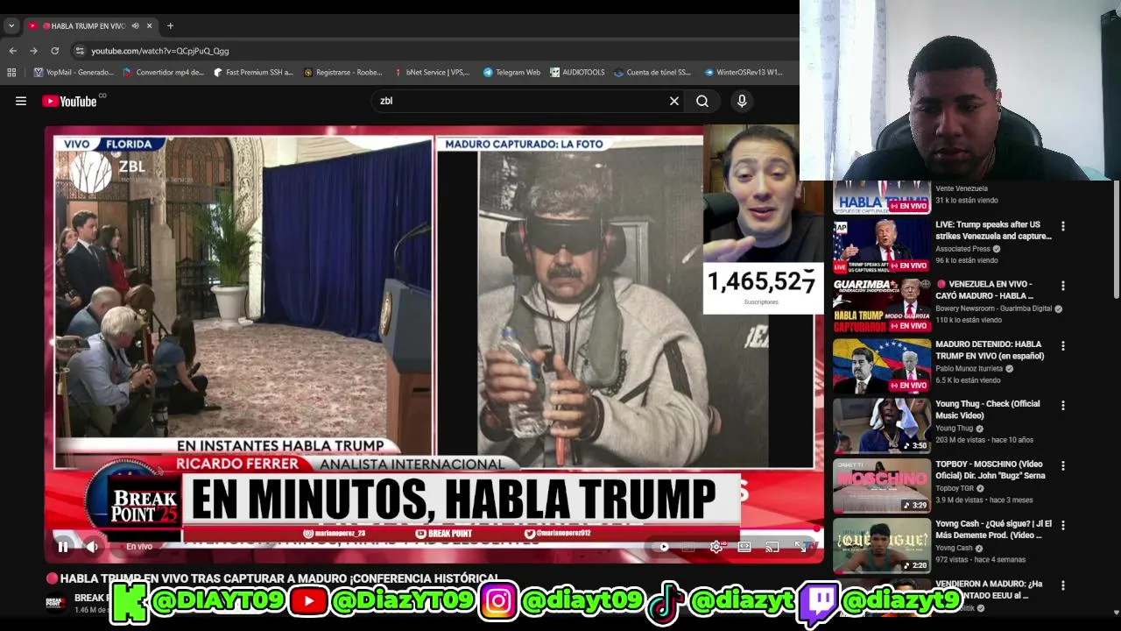Mute the tab via audio icon

[135, 26]
